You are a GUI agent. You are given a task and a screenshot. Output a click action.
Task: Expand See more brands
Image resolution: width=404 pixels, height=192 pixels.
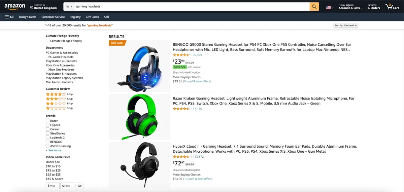54,150
